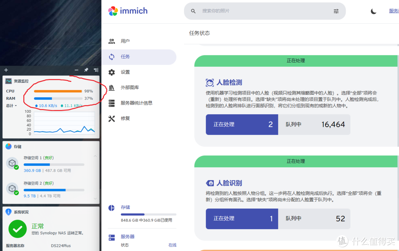
Task: Select the 用户 users icon in sidebar
Action: click(112, 41)
